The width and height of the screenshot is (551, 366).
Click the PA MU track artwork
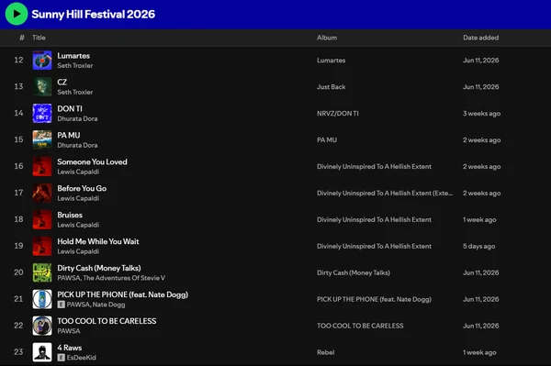click(42, 139)
